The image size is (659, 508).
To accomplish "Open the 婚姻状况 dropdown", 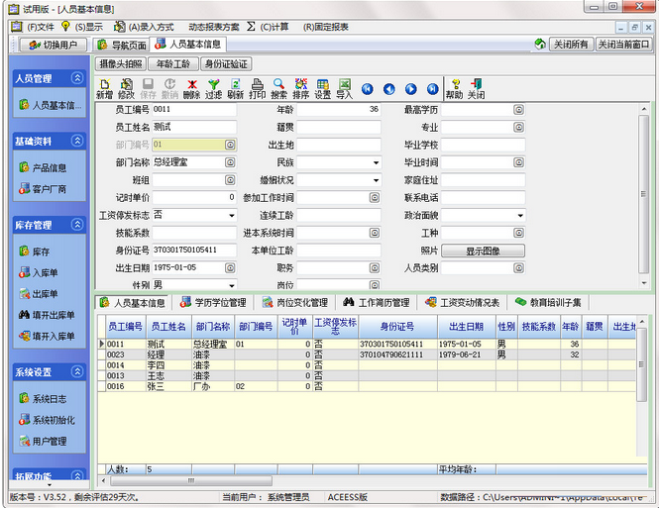I will click(376, 180).
